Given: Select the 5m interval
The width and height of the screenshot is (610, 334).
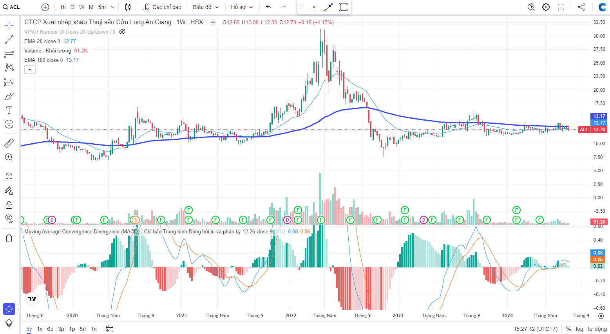Looking at the screenshot, I should pos(102,7).
